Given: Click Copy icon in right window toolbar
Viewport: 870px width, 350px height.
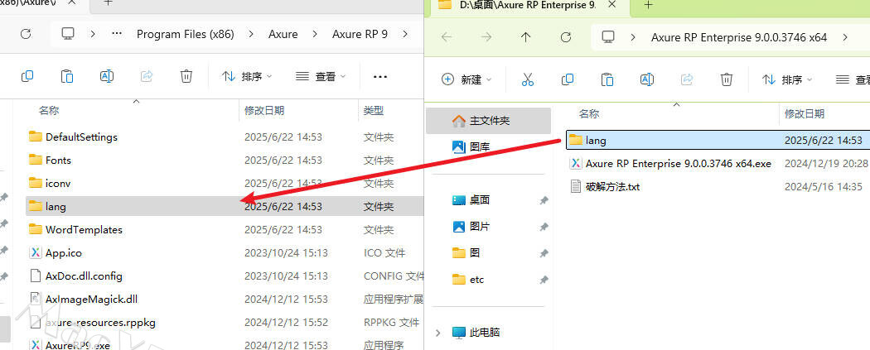Looking at the screenshot, I should click(x=568, y=79).
